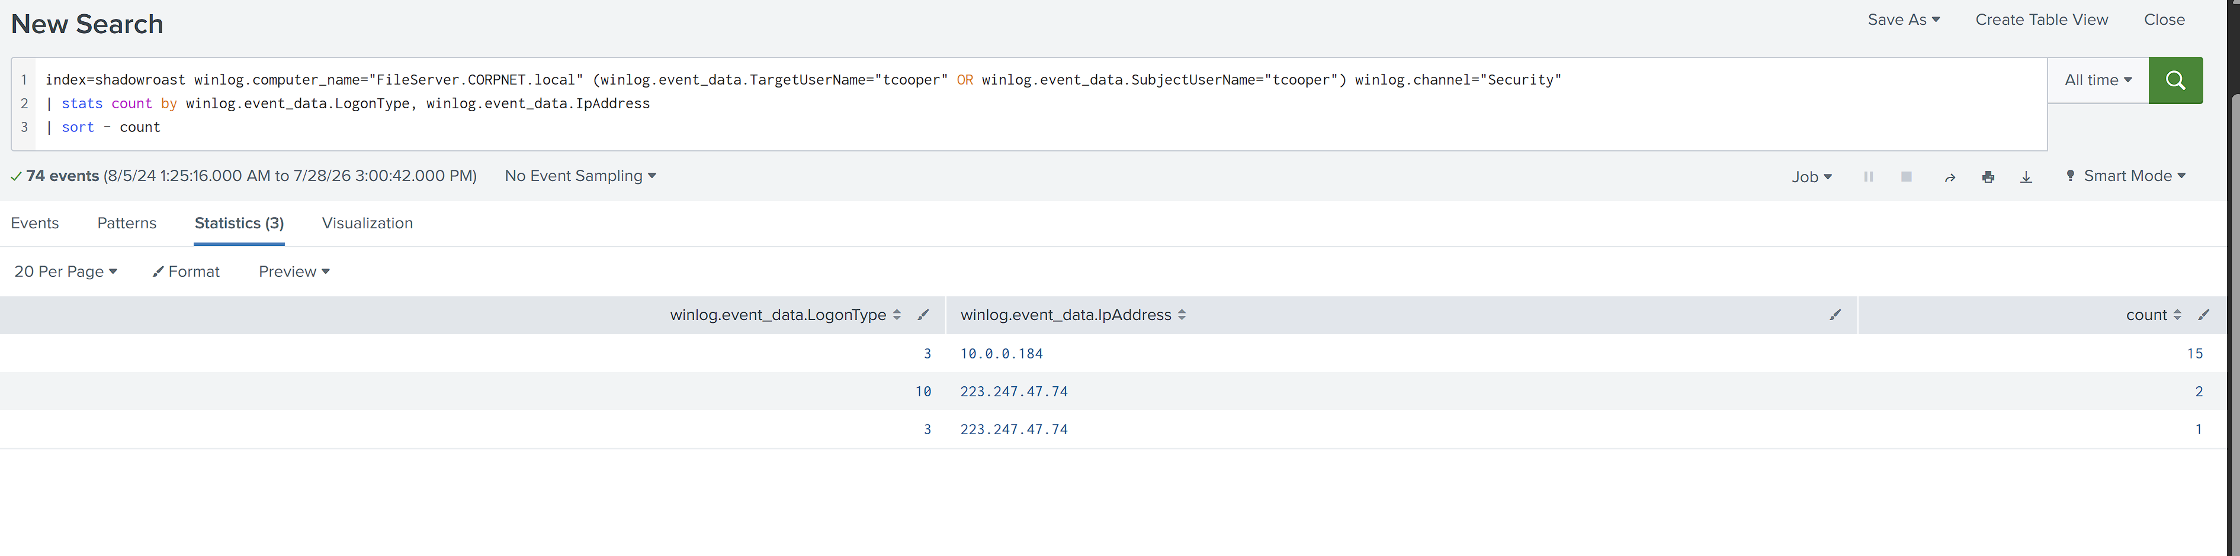Click winlog.event_data.LogonType column header
The width and height of the screenshot is (2240, 556).
778,315
